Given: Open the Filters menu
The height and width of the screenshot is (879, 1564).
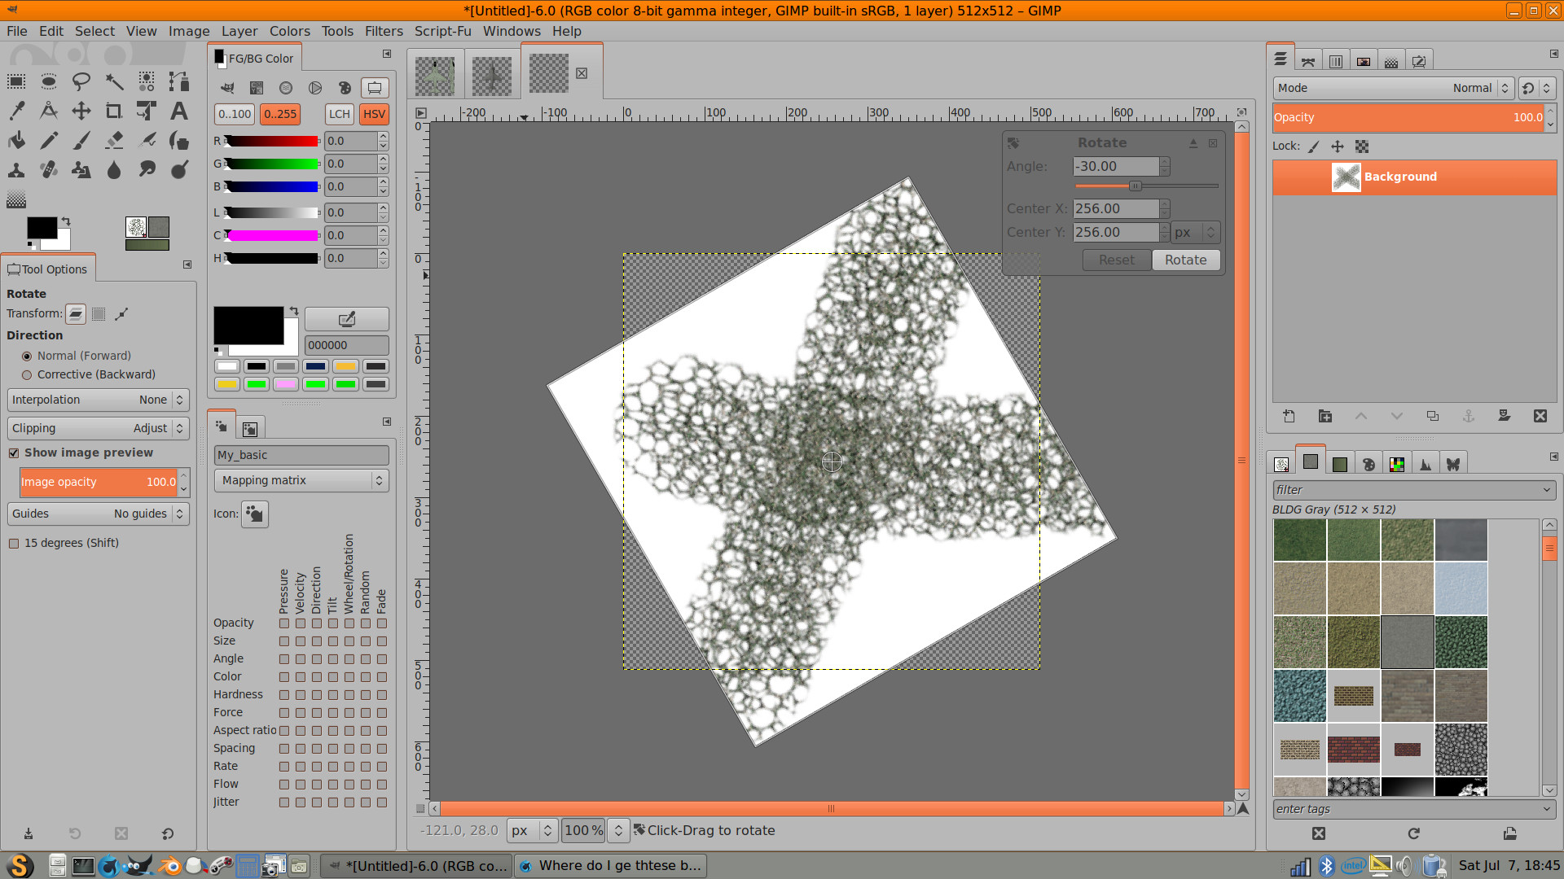Looking at the screenshot, I should (383, 31).
